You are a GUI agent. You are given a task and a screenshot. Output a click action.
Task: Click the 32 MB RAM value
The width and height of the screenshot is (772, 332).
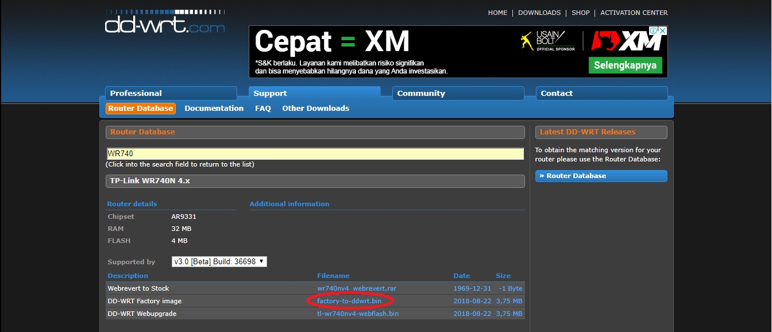pos(181,229)
